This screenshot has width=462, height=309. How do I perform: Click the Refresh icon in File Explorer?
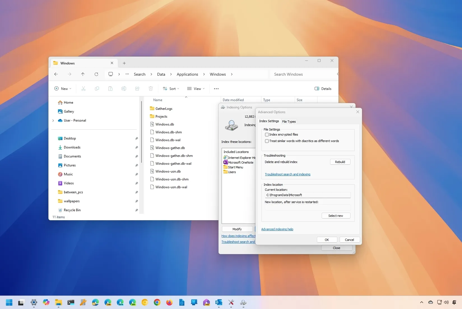pos(96,74)
